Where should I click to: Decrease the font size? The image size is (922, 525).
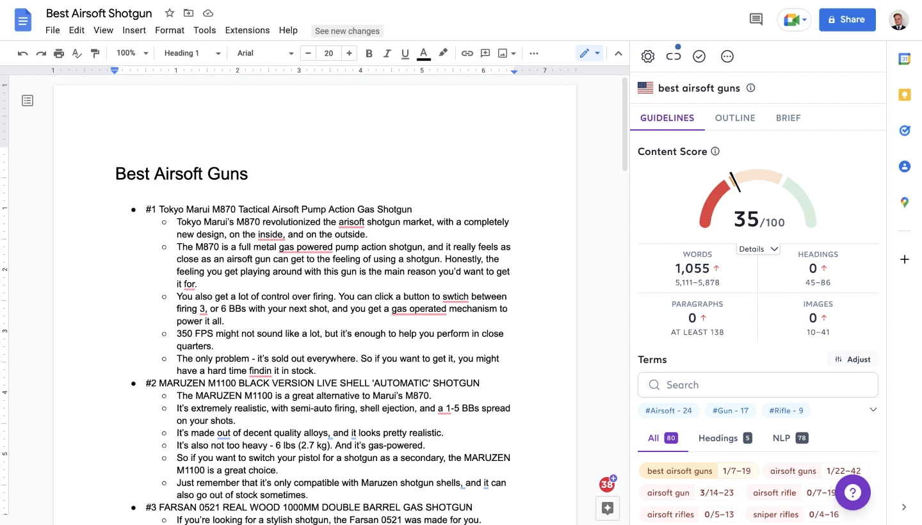coord(309,53)
